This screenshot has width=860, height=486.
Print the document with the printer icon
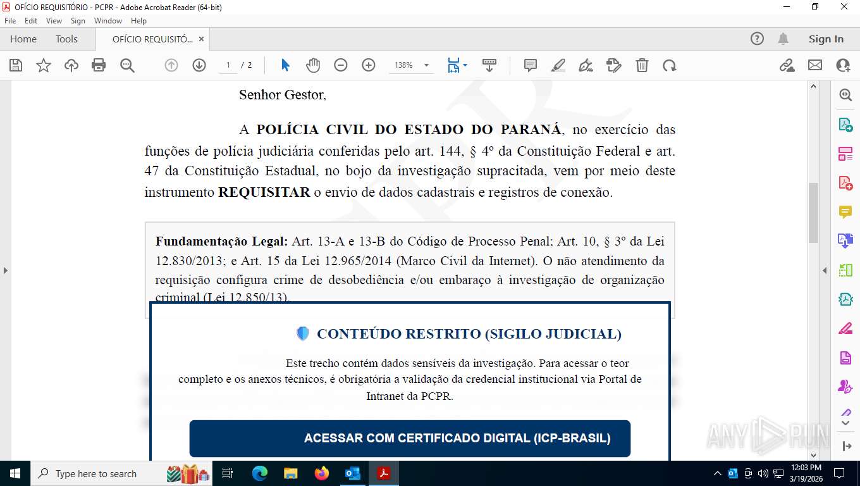[99, 65]
